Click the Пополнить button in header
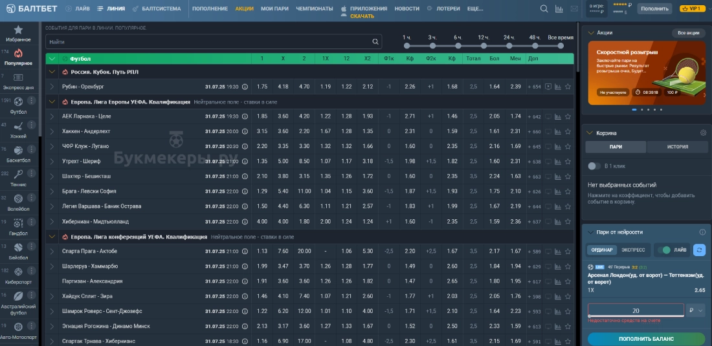 pyautogui.click(x=654, y=8)
